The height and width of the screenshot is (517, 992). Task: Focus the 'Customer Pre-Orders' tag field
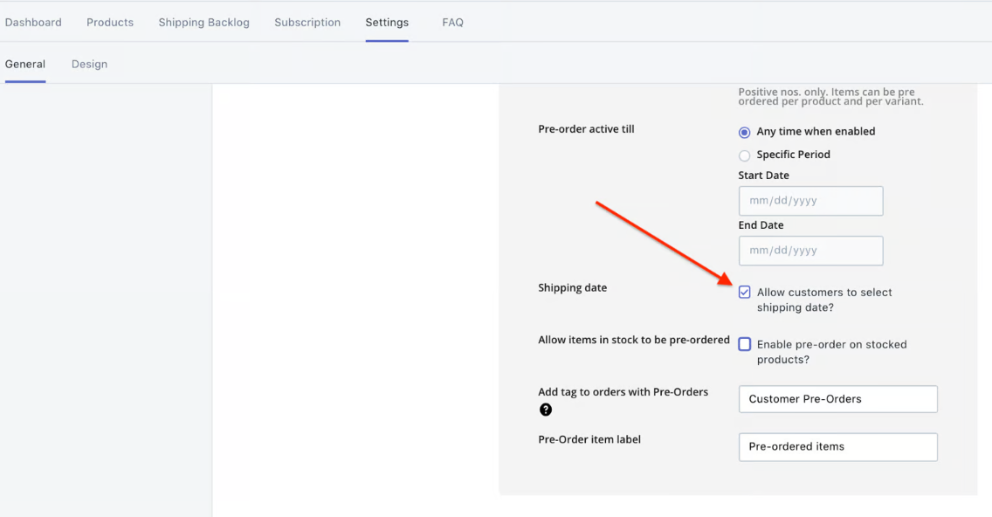(837, 399)
